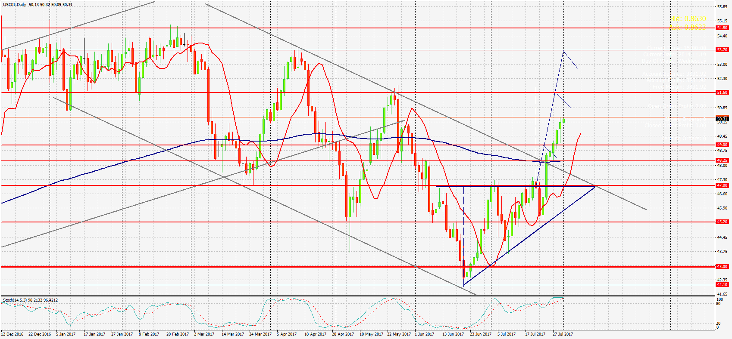Screen dimensions: 732x339
Task: Click the current price 50.31 tag
Action: click(x=722, y=119)
